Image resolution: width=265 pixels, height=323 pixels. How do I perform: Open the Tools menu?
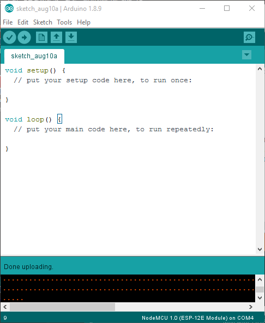click(x=64, y=22)
